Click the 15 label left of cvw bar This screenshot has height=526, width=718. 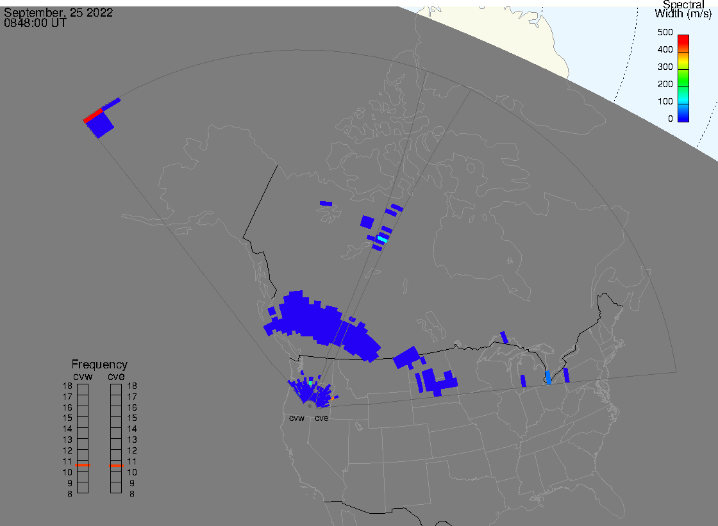click(67, 418)
